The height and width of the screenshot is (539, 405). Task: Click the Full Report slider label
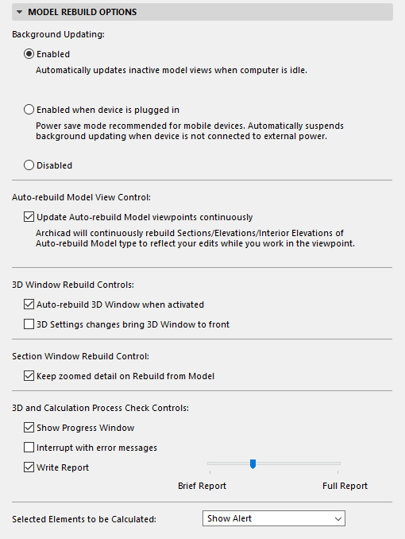tap(345, 486)
